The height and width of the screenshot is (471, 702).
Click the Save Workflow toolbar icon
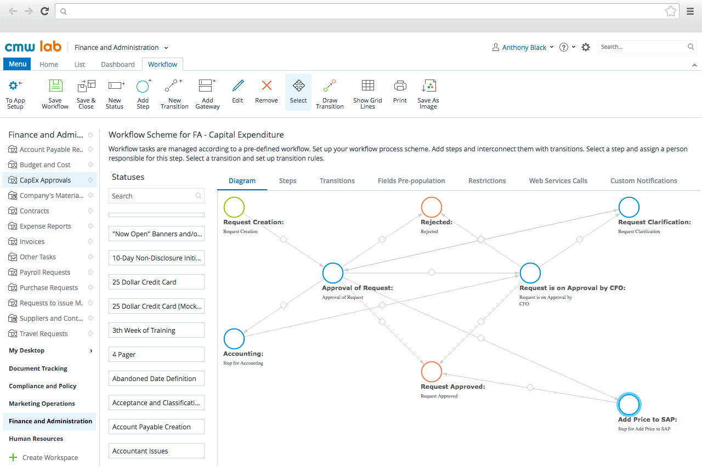click(55, 86)
